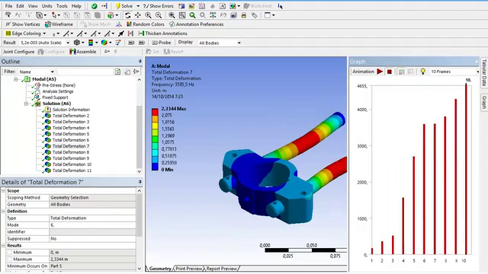This screenshot has width=488, height=274.
Task: Click the Joint Configure button
Action: [18, 52]
